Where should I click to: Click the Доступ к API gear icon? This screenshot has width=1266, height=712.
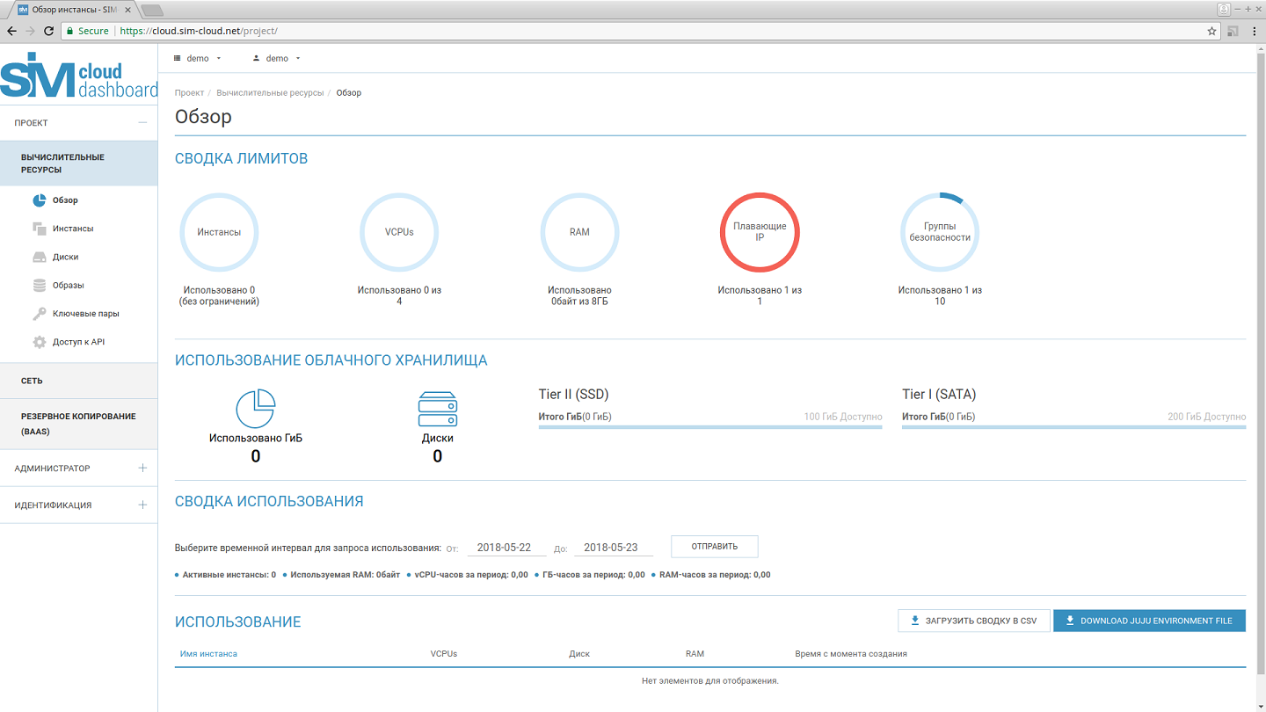coord(39,342)
